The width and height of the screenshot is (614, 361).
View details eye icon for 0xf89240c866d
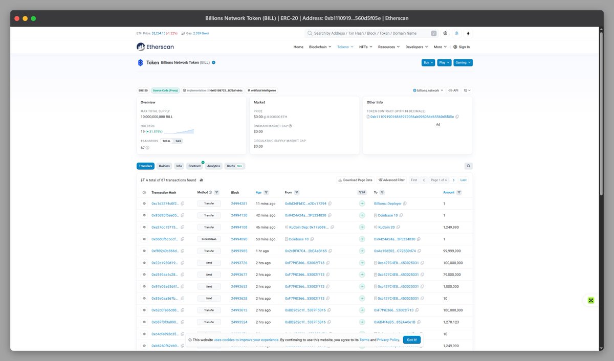pos(144,251)
